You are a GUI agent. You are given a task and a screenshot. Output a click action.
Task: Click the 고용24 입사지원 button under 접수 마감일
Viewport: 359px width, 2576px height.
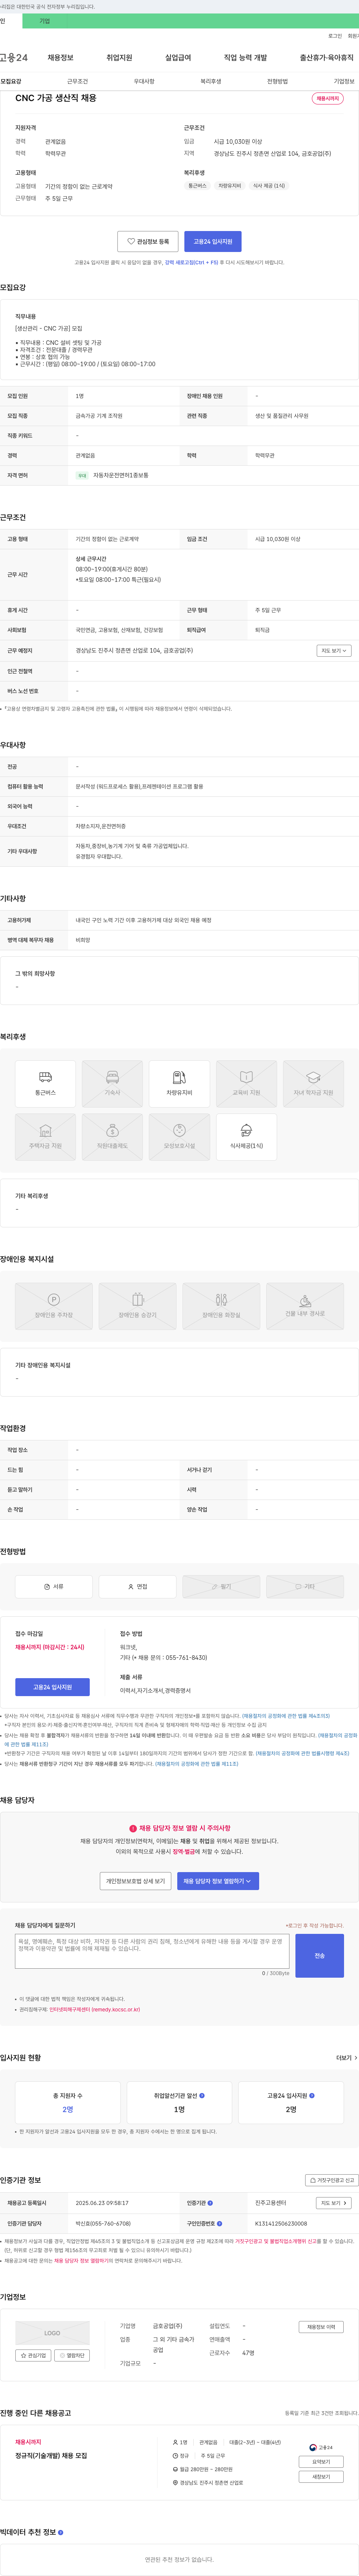click(x=52, y=1687)
